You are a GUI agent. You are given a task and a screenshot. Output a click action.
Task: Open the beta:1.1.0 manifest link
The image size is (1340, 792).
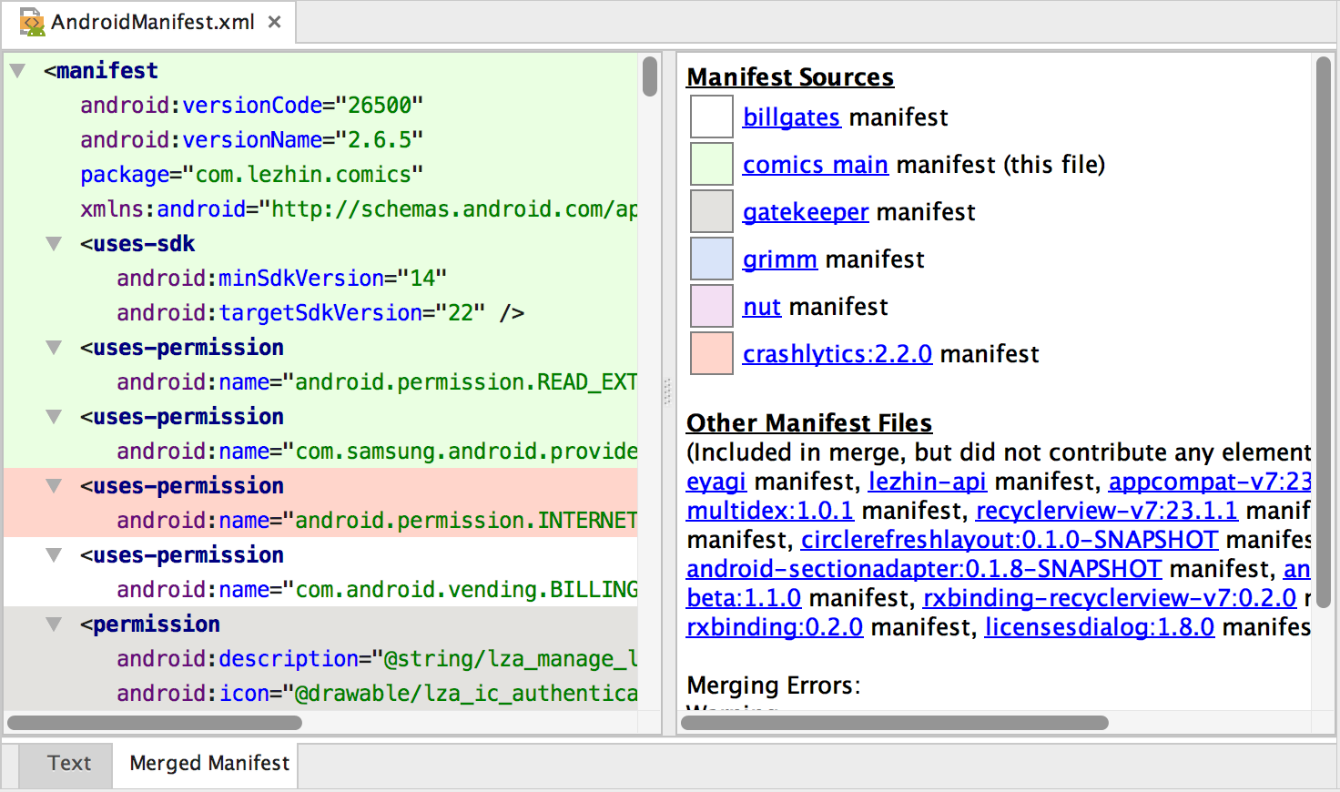(744, 598)
